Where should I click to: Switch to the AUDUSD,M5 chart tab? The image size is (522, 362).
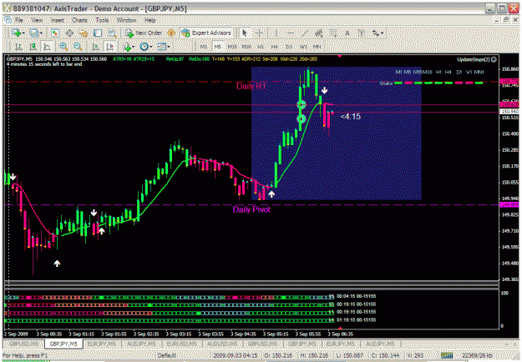click(222, 344)
